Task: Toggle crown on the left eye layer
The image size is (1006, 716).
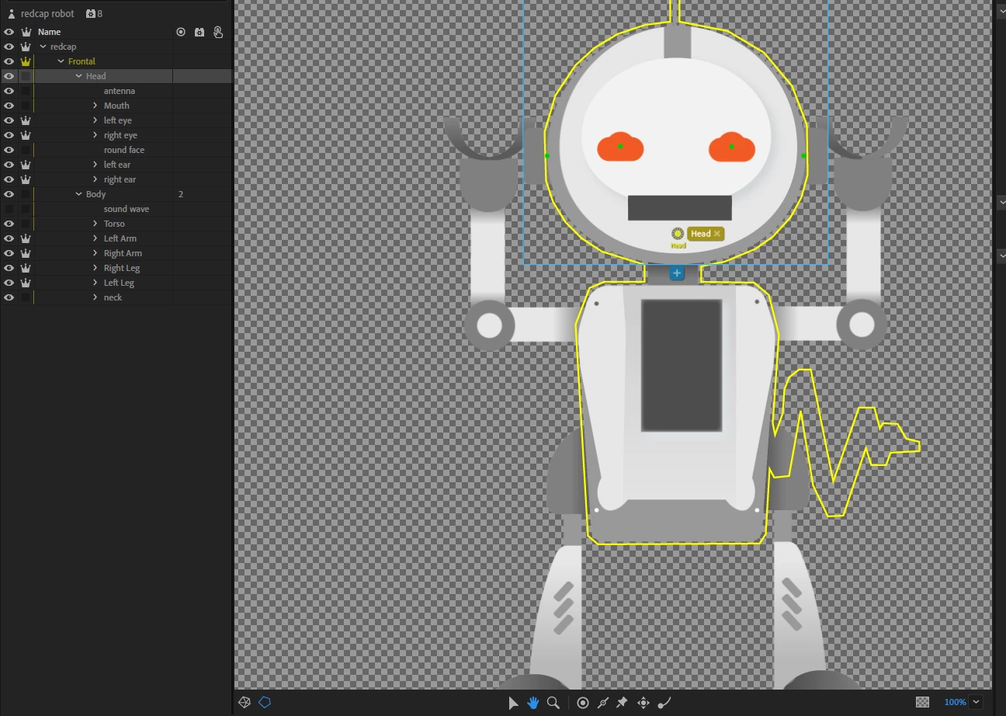Action: click(x=26, y=120)
